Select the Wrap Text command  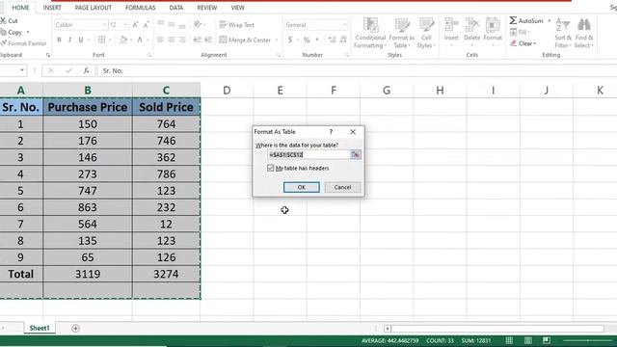(236, 25)
